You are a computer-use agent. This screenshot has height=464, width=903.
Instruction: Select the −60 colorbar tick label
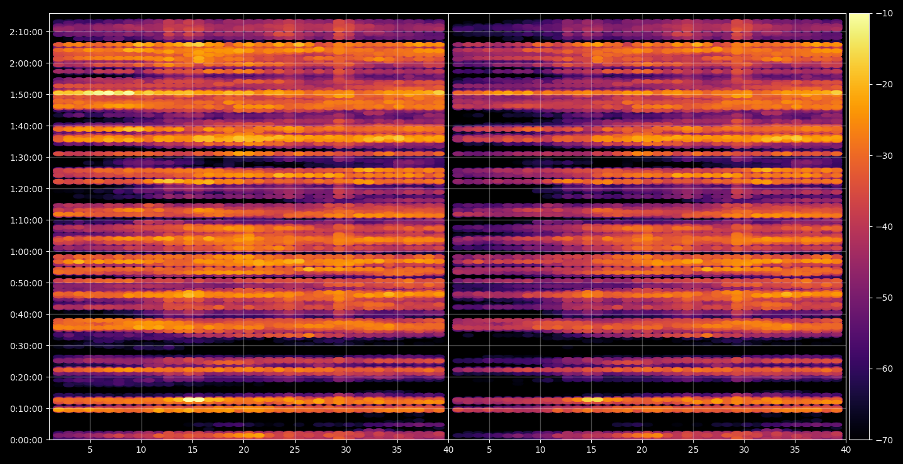pyautogui.click(x=884, y=368)
